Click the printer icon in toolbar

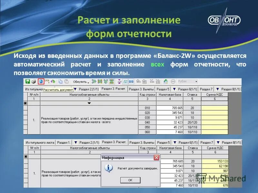[34, 81]
